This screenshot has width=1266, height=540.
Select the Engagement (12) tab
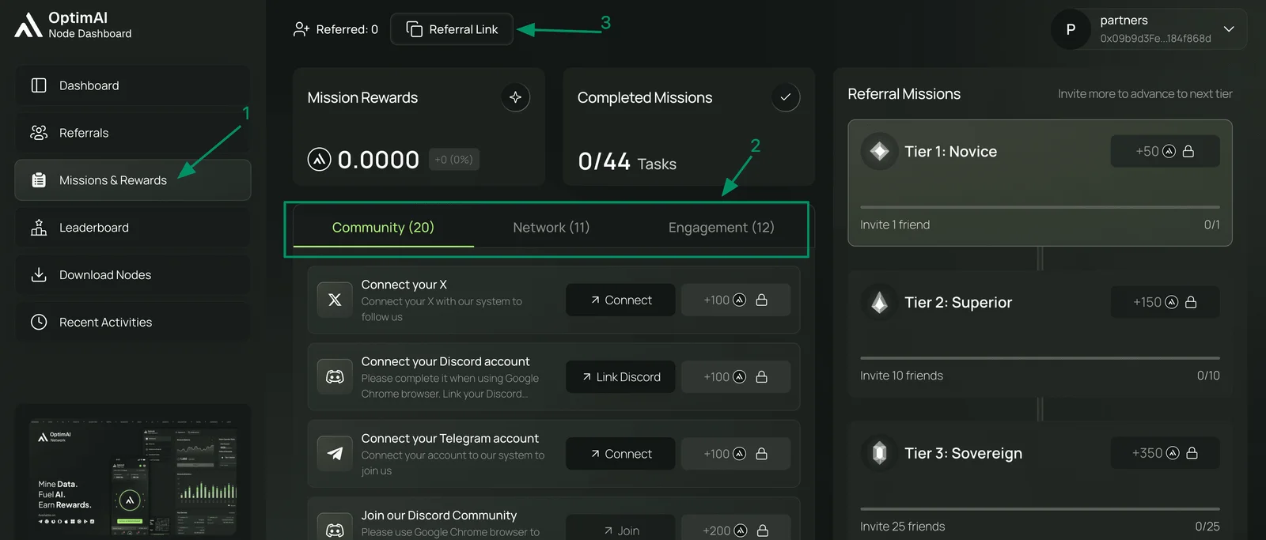[721, 228]
